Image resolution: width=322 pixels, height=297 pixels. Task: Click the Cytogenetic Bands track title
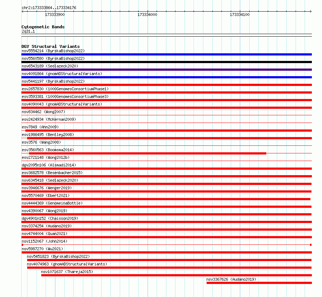(x=43, y=27)
